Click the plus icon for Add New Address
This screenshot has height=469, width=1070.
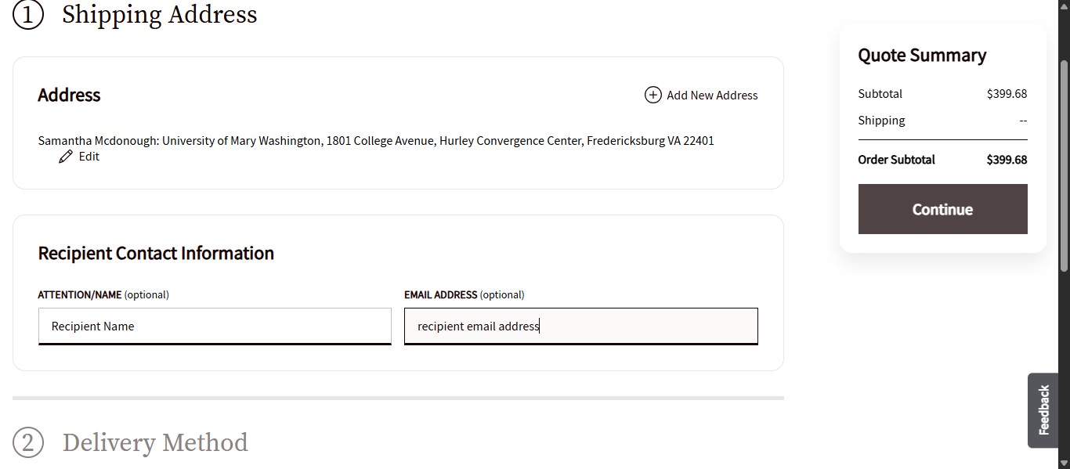click(x=652, y=95)
